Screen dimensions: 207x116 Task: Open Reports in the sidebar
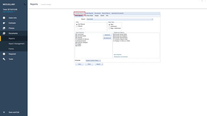pos(12,39)
